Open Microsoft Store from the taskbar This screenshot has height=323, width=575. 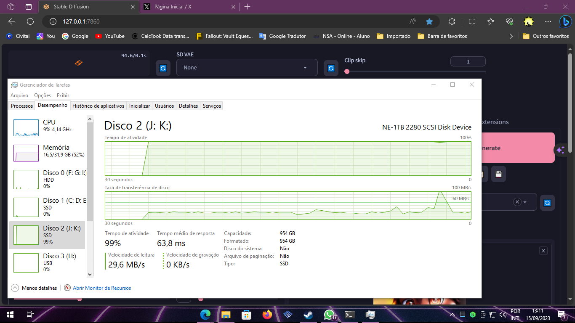(246, 314)
